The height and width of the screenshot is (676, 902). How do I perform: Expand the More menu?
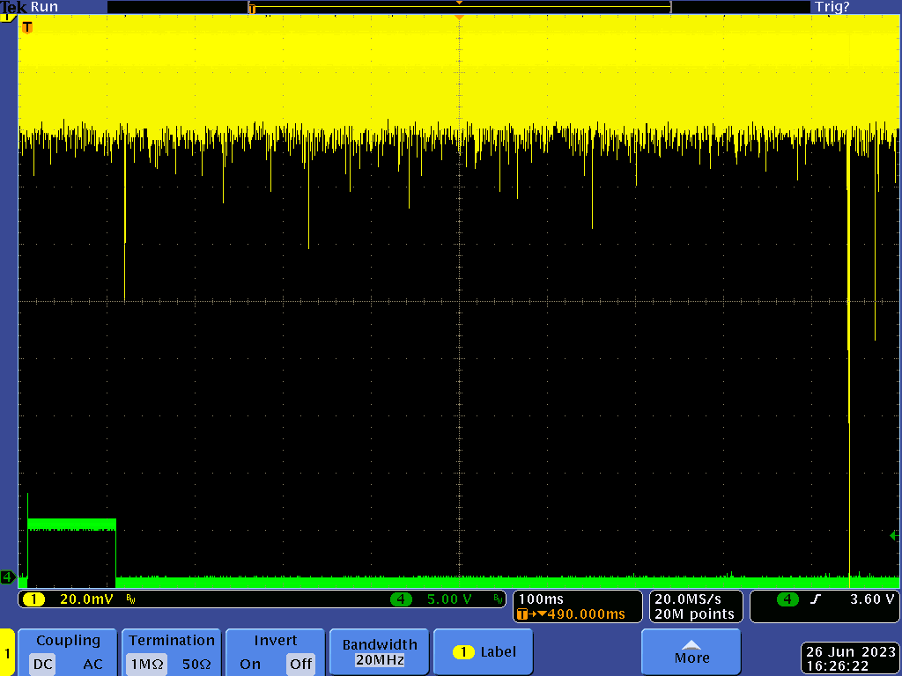[691, 652]
